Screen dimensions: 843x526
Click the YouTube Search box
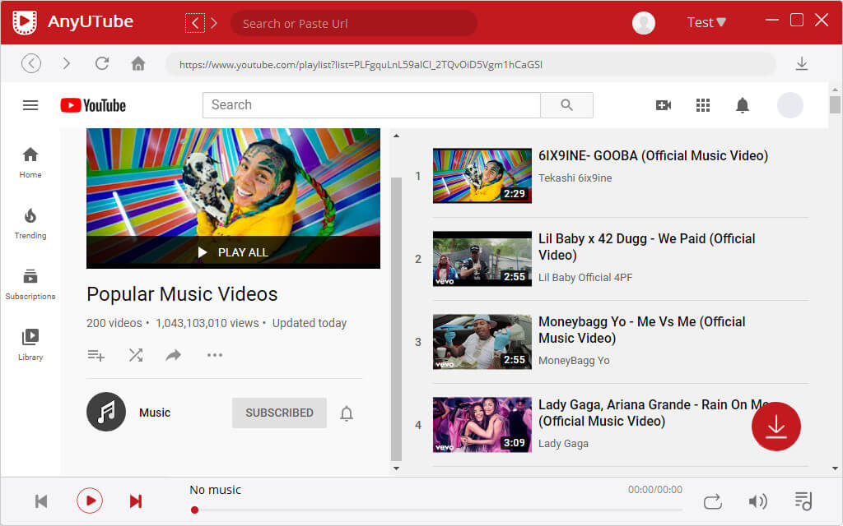point(371,104)
